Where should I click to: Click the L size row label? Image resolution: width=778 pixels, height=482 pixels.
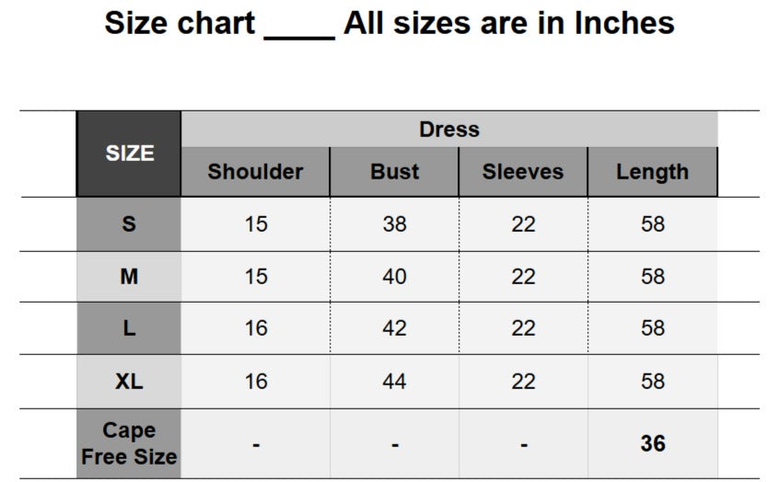[x=129, y=328]
